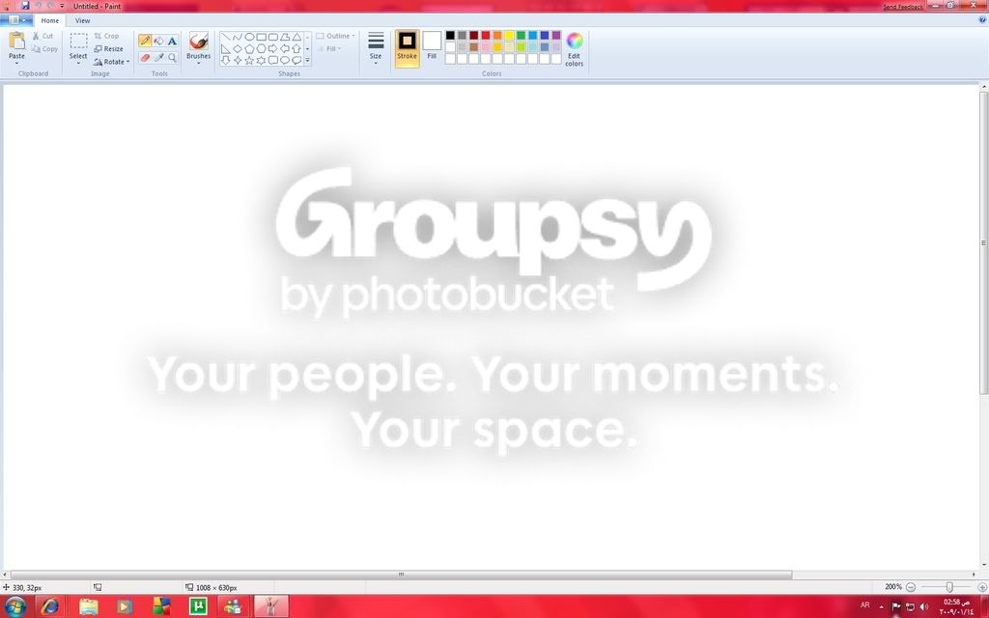Choose the Pentagon shape
This screenshot has height=618, width=989.
(249, 48)
